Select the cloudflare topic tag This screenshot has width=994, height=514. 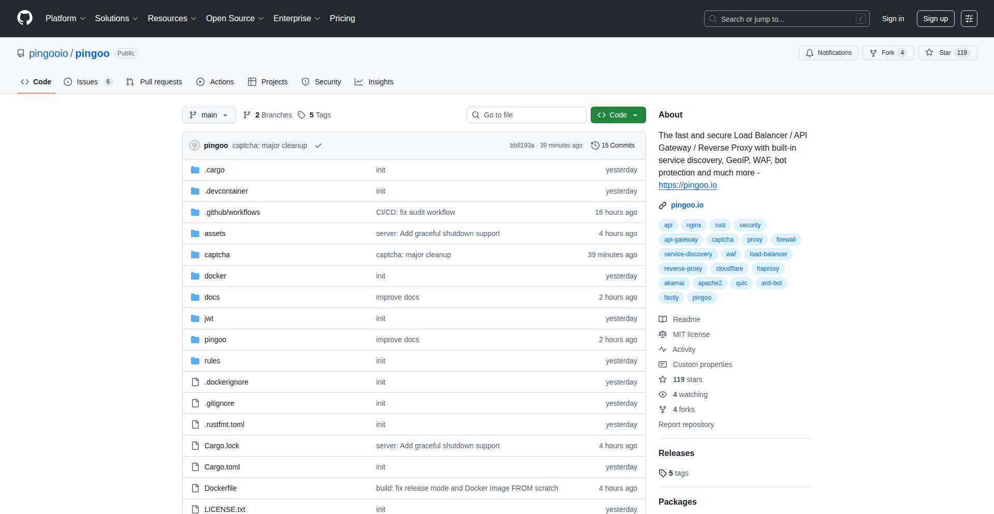(x=729, y=269)
